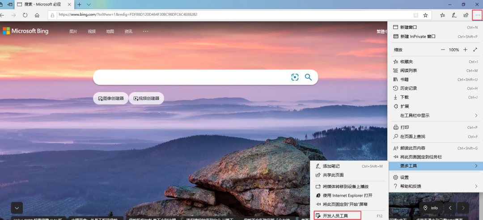Select 将此页面固定到任务栏 menu item
This screenshot has height=220, width=483.
[x=435, y=157]
